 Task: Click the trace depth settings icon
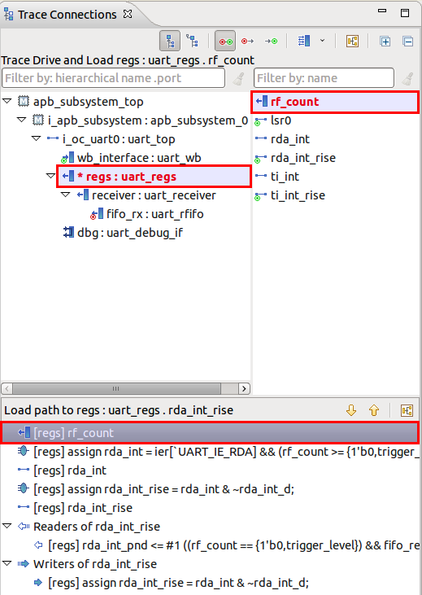click(x=304, y=41)
